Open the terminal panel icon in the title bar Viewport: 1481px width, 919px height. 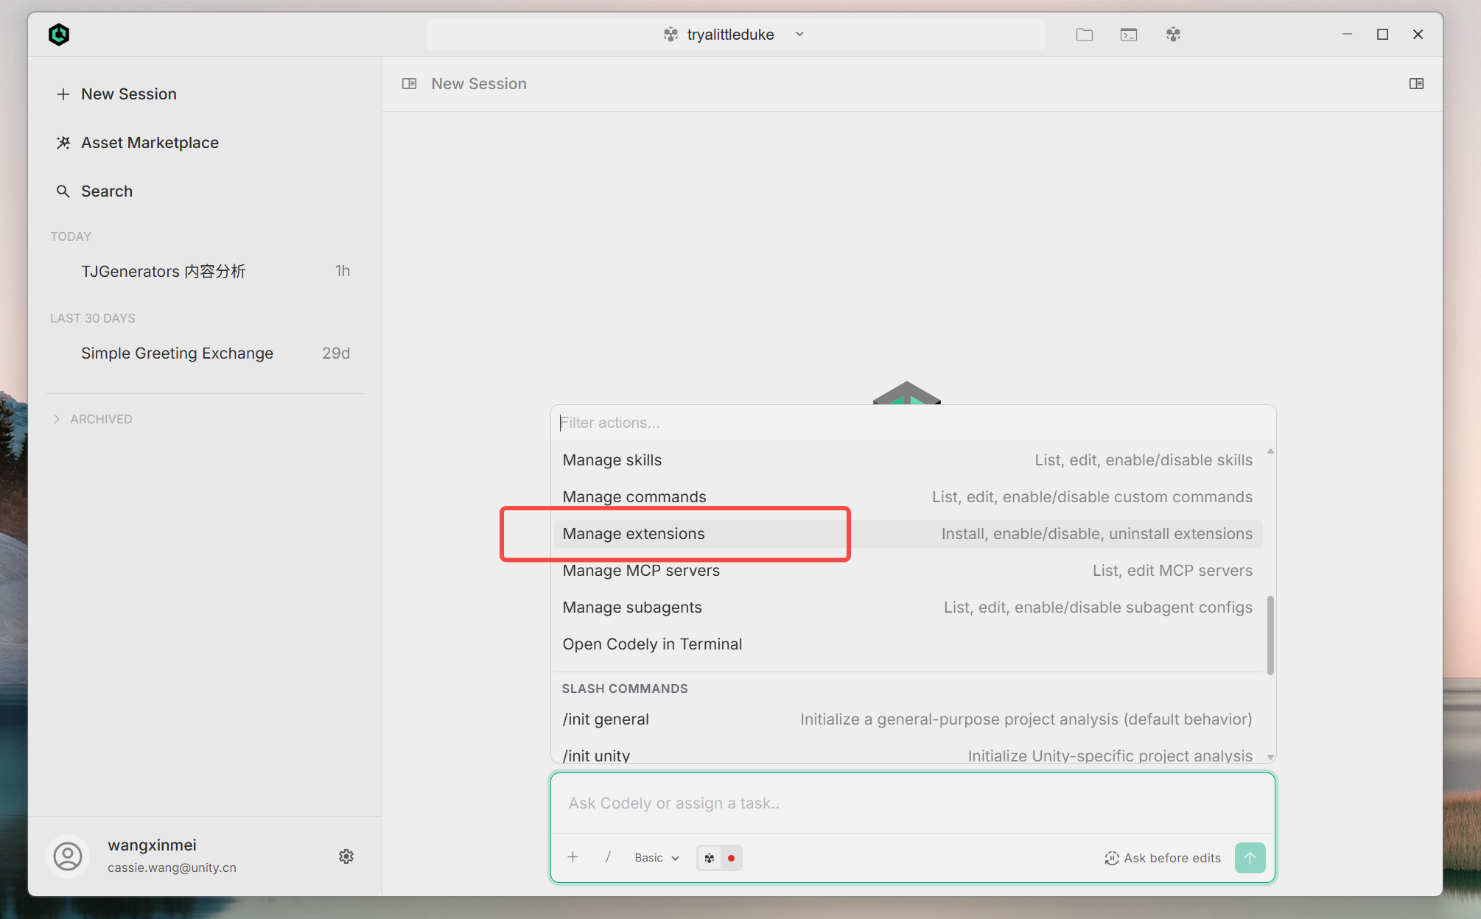1129,35
